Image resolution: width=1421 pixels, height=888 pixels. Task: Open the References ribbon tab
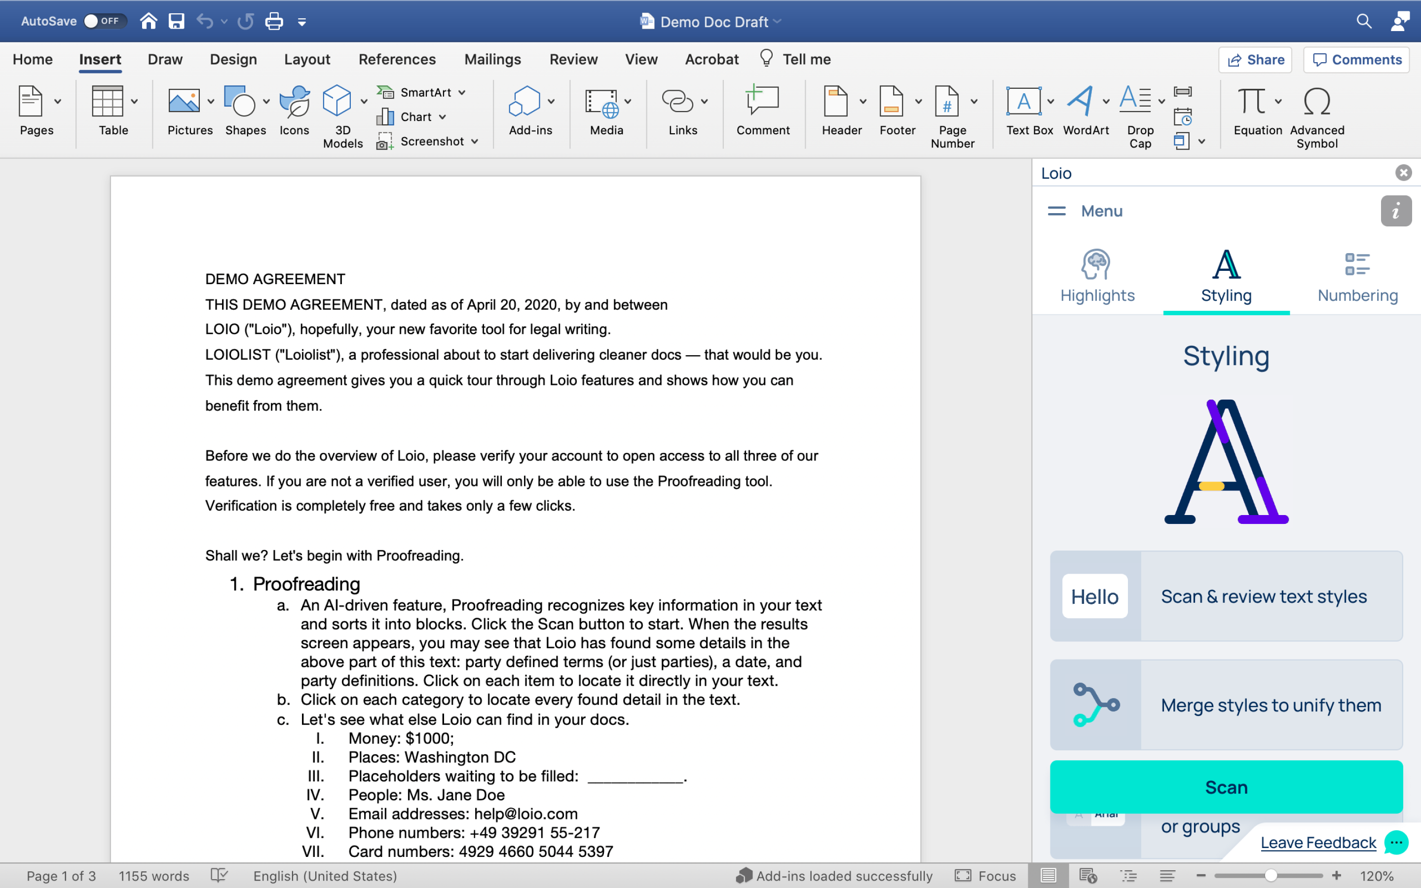coord(397,59)
